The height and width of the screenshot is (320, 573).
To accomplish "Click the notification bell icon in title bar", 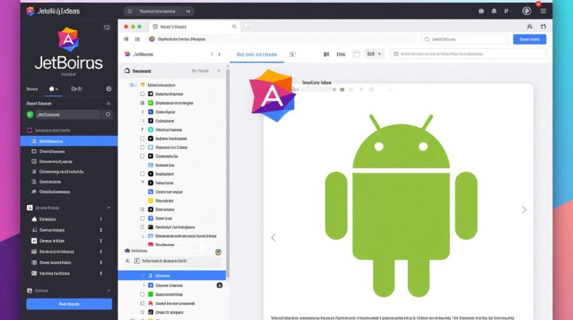I will (493, 11).
